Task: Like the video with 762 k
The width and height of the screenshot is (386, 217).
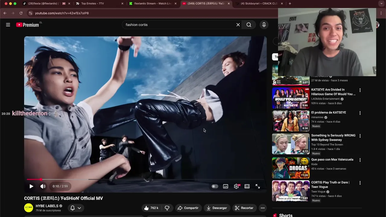Action: (x=152, y=208)
